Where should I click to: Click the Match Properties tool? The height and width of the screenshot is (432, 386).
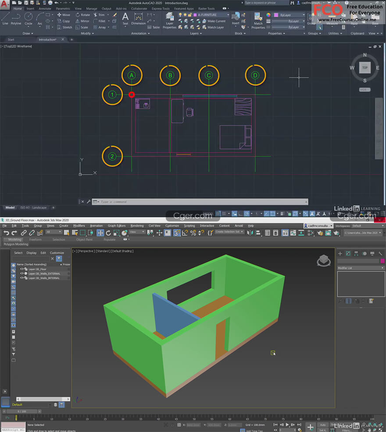pos(258,20)
